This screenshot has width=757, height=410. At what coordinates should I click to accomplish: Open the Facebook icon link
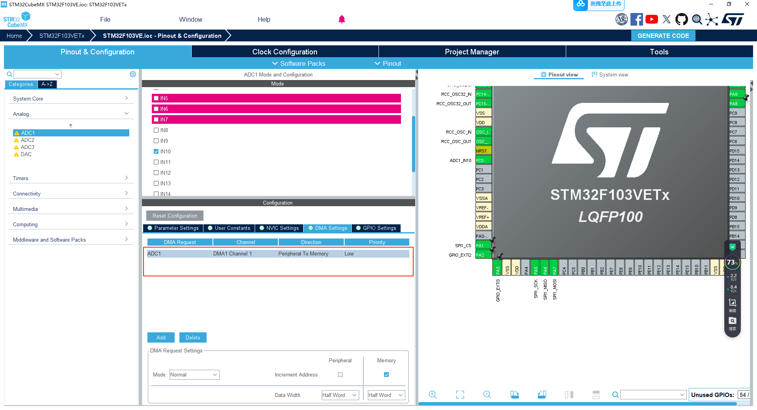click(636, 19)
